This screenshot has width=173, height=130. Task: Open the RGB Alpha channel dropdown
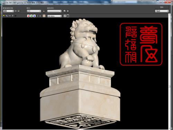click(54, 16)
